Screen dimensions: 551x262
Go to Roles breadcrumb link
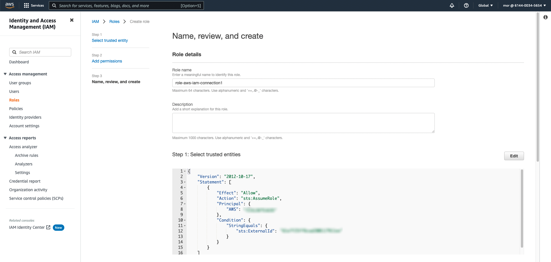114,21
